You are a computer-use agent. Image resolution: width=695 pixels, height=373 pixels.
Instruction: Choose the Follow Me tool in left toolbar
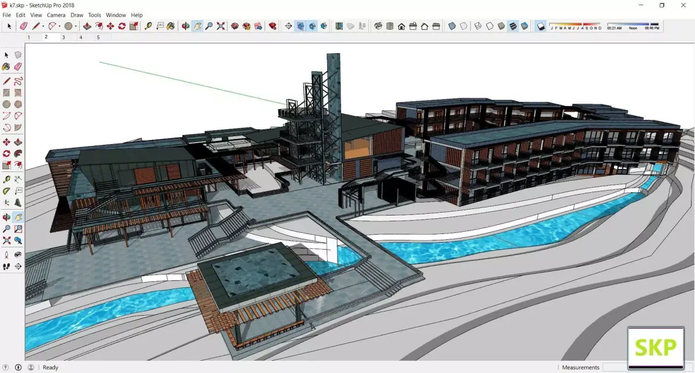[18, 153]
